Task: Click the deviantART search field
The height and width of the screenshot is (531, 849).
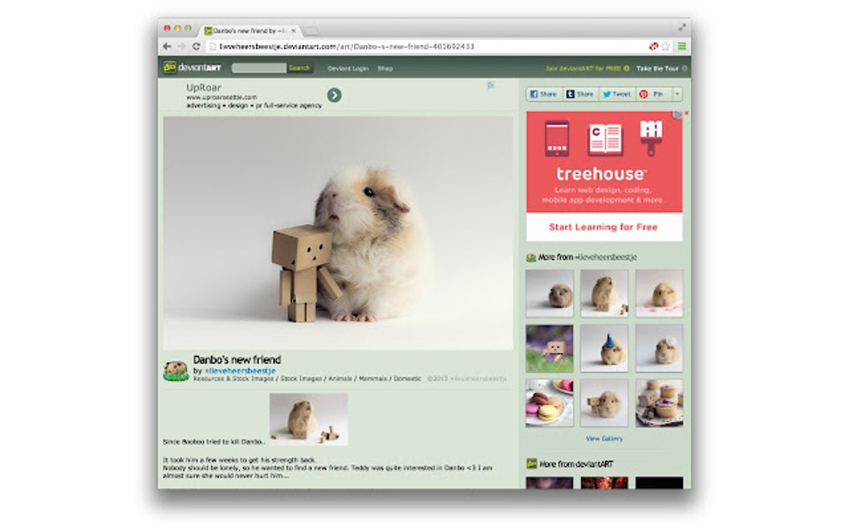Action: coord(259,68)
